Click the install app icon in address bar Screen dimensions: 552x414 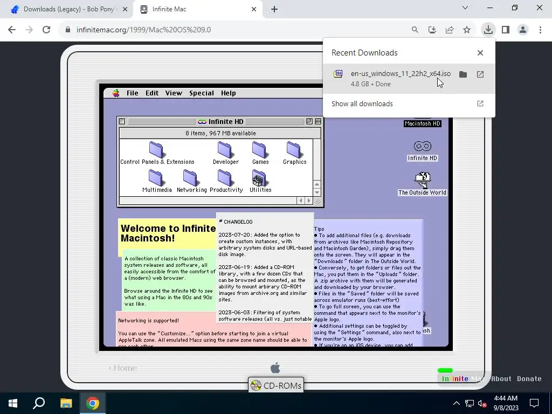(x=432, y=30)
